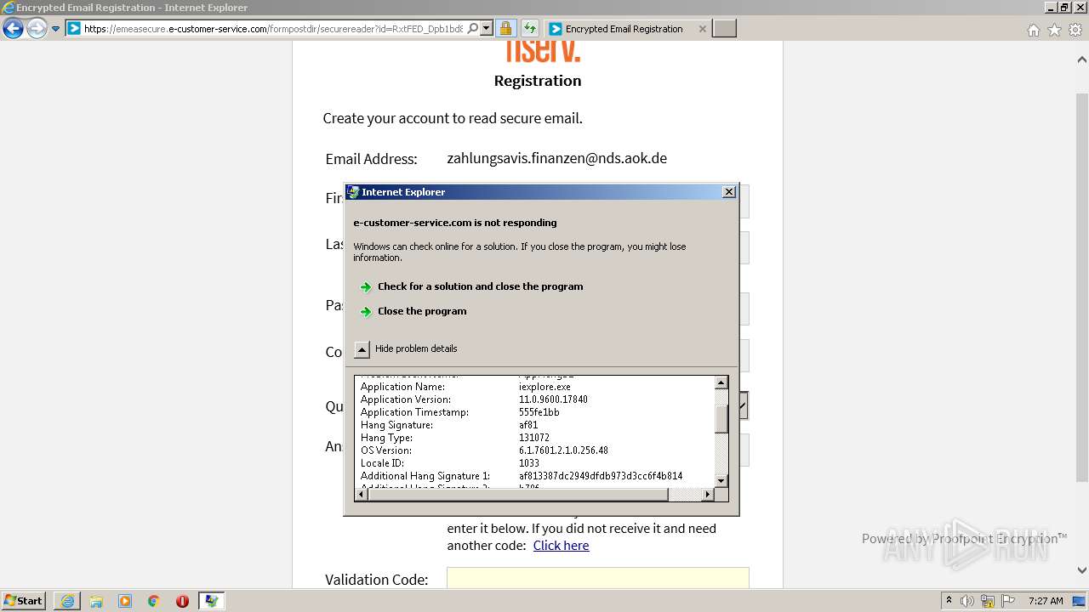The width and height of the screenshot is (1089, 612).
Task: Select OS Version 6.1.7601.2.1.0.256.48 text
Action: pyautogui.click(x=563, y=450)
